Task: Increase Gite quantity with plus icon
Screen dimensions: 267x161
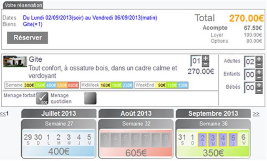Action: pos(206,58)
